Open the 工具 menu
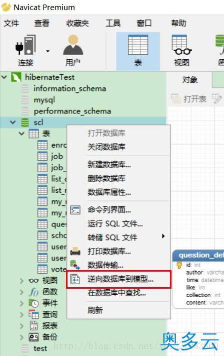 click(113, 23)
